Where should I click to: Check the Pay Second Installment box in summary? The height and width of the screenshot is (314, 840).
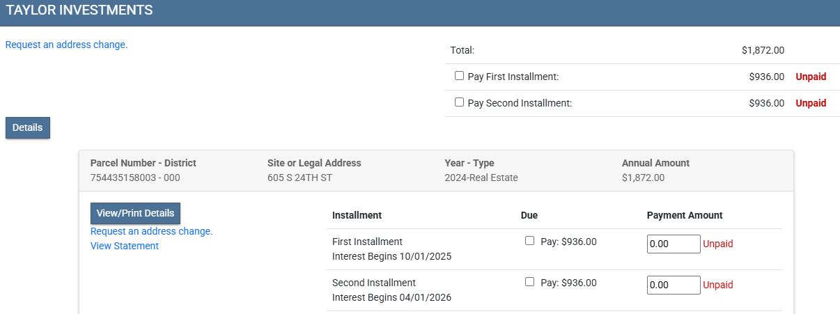(x=459, y=102)
